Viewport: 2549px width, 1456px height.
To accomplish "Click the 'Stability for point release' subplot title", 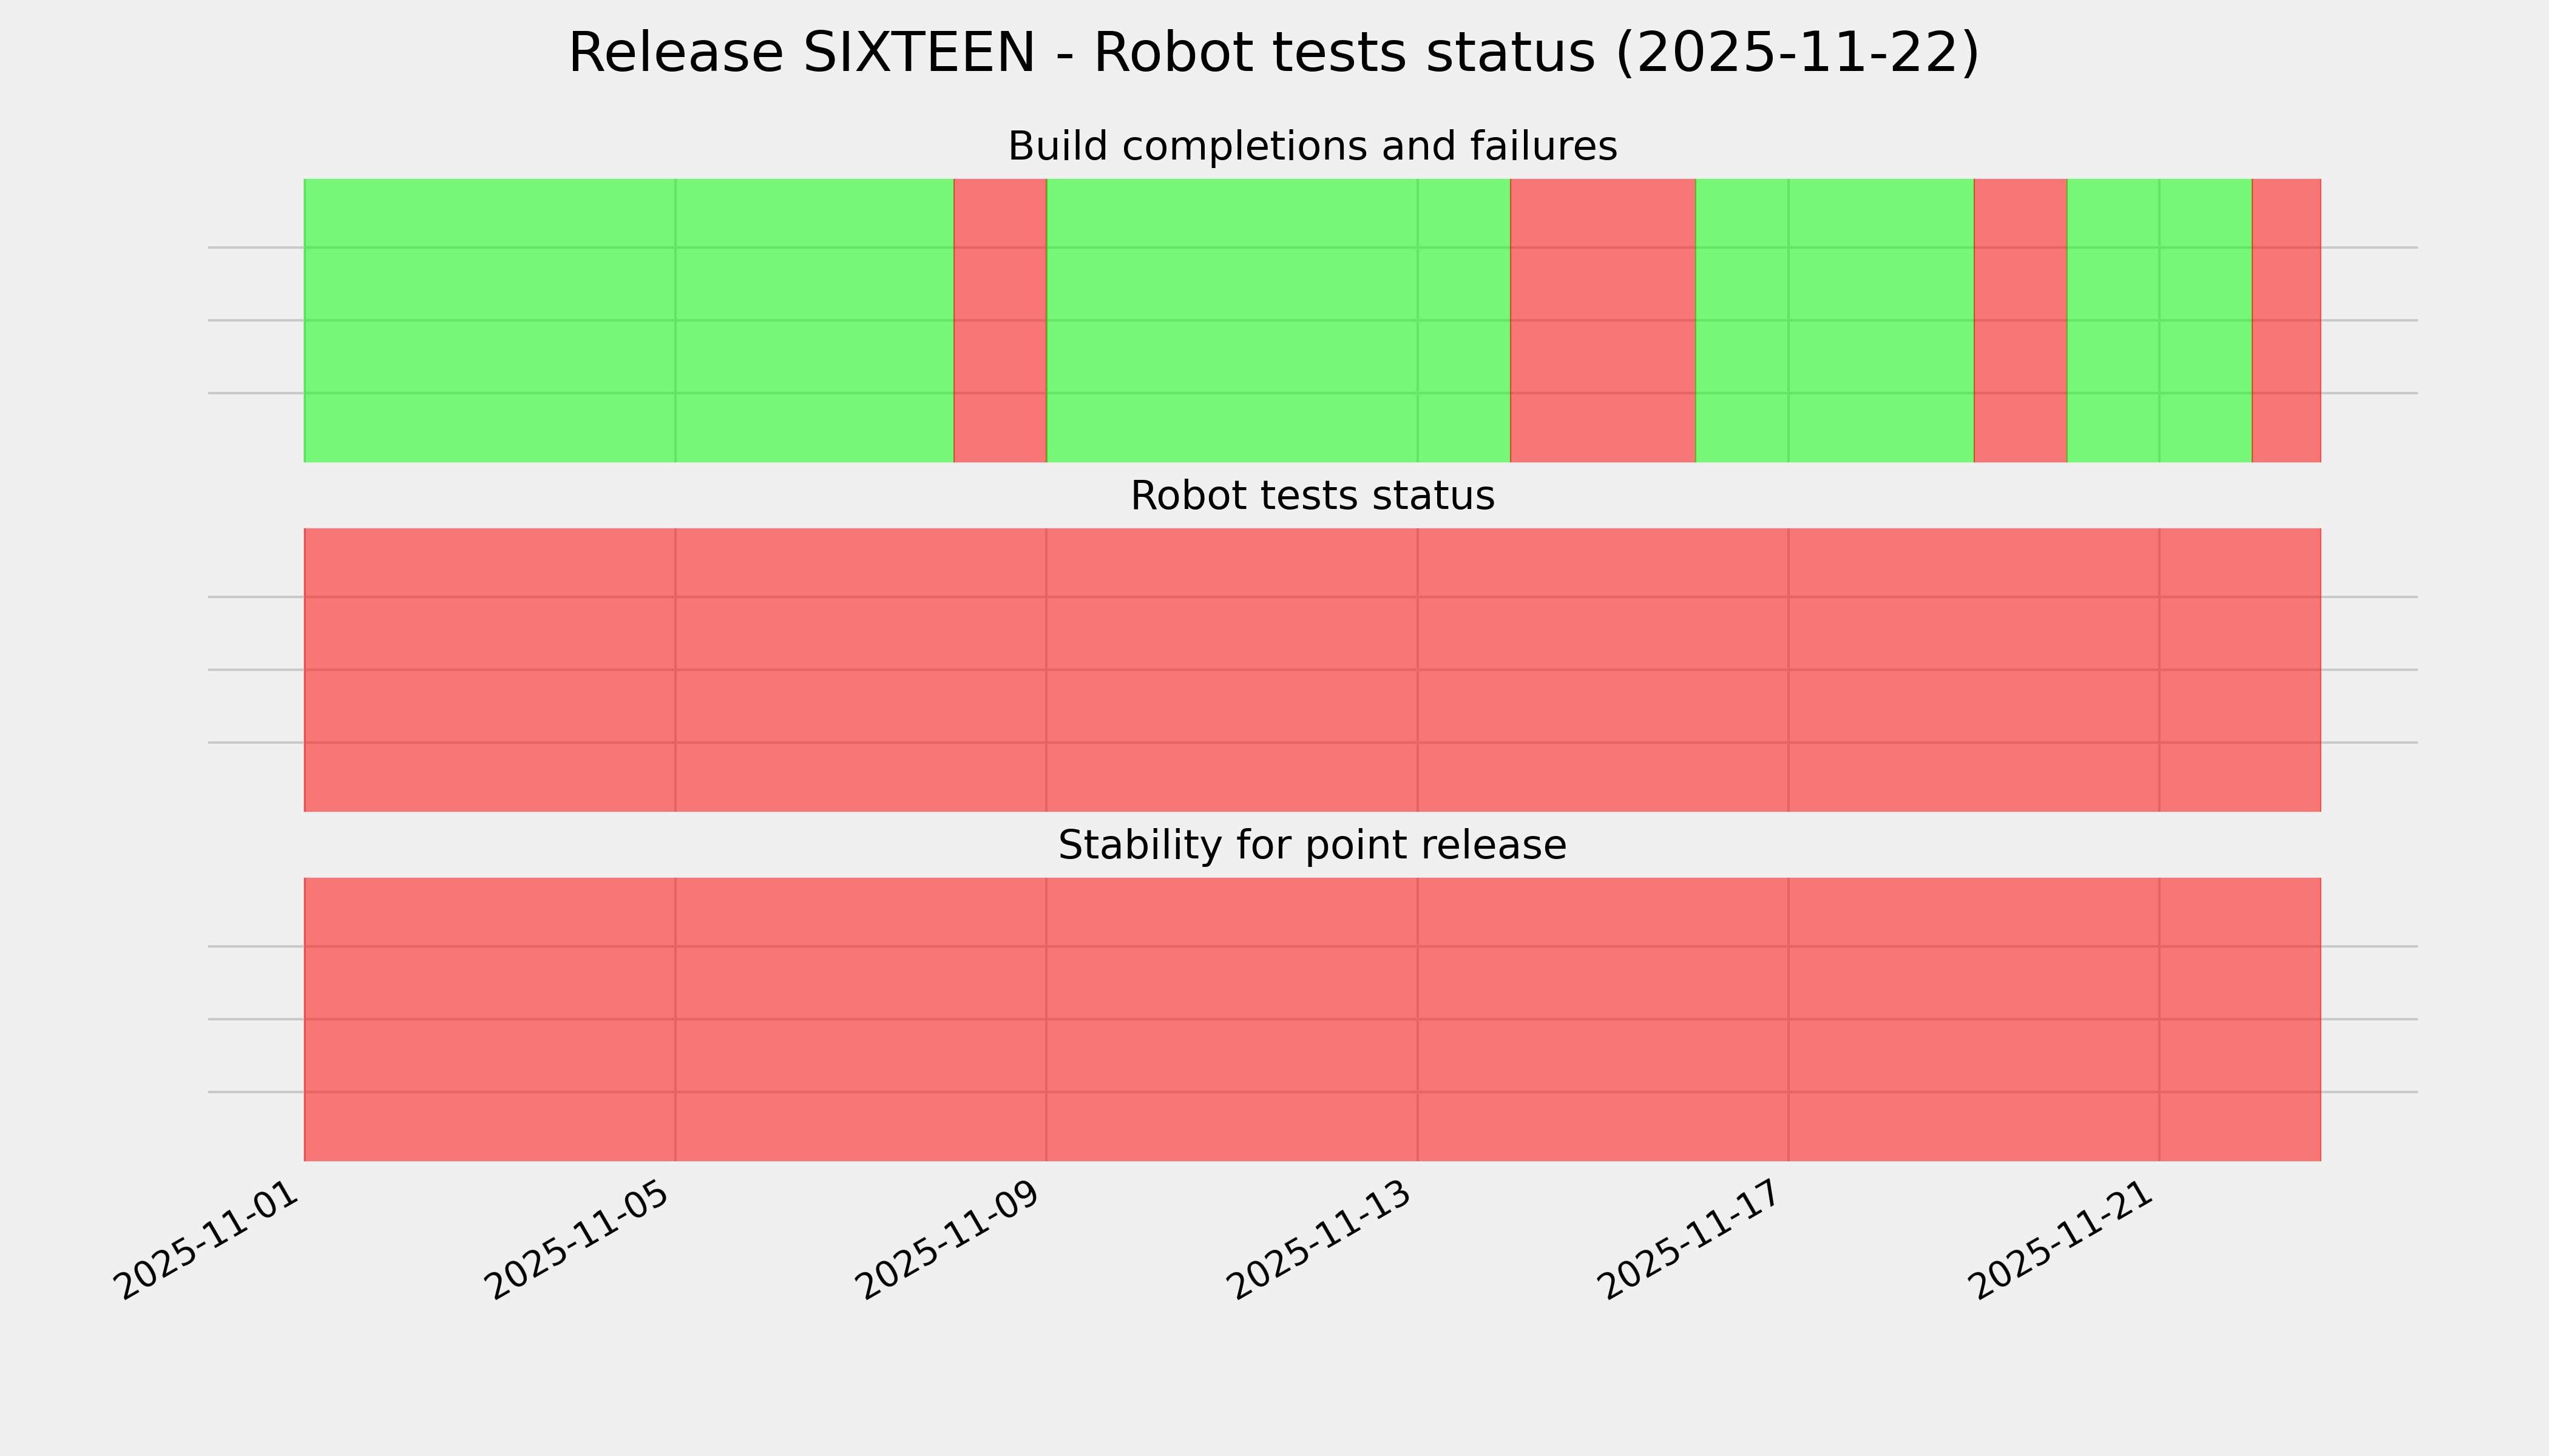I will click(x=1312, y=846).
